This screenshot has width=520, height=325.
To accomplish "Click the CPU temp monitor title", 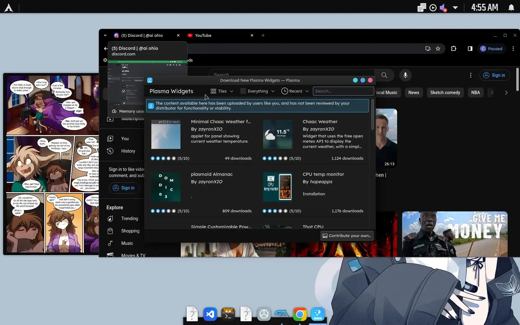I will pos(323,174).
